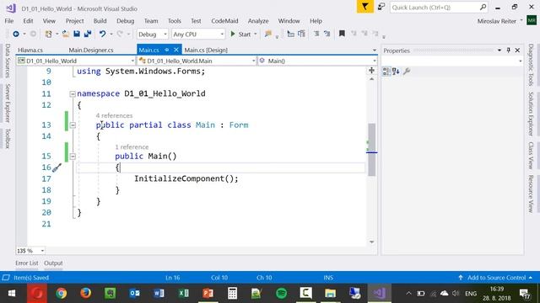Open Spotify from the Windows taskbar
Viewport: 540px width, 303px height.
coord(281,294)
